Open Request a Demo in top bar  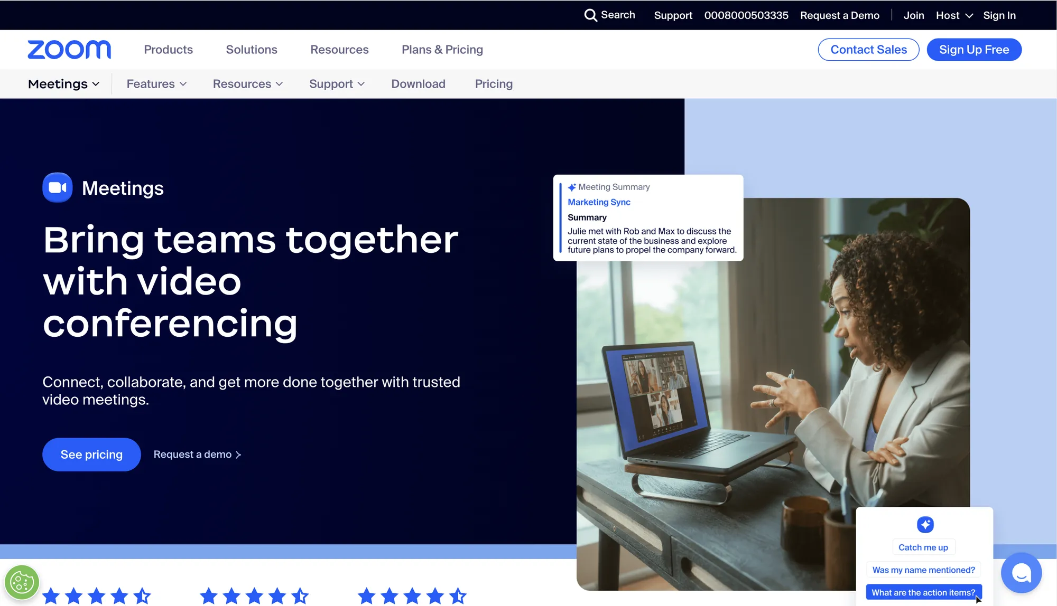coord(840,15)
